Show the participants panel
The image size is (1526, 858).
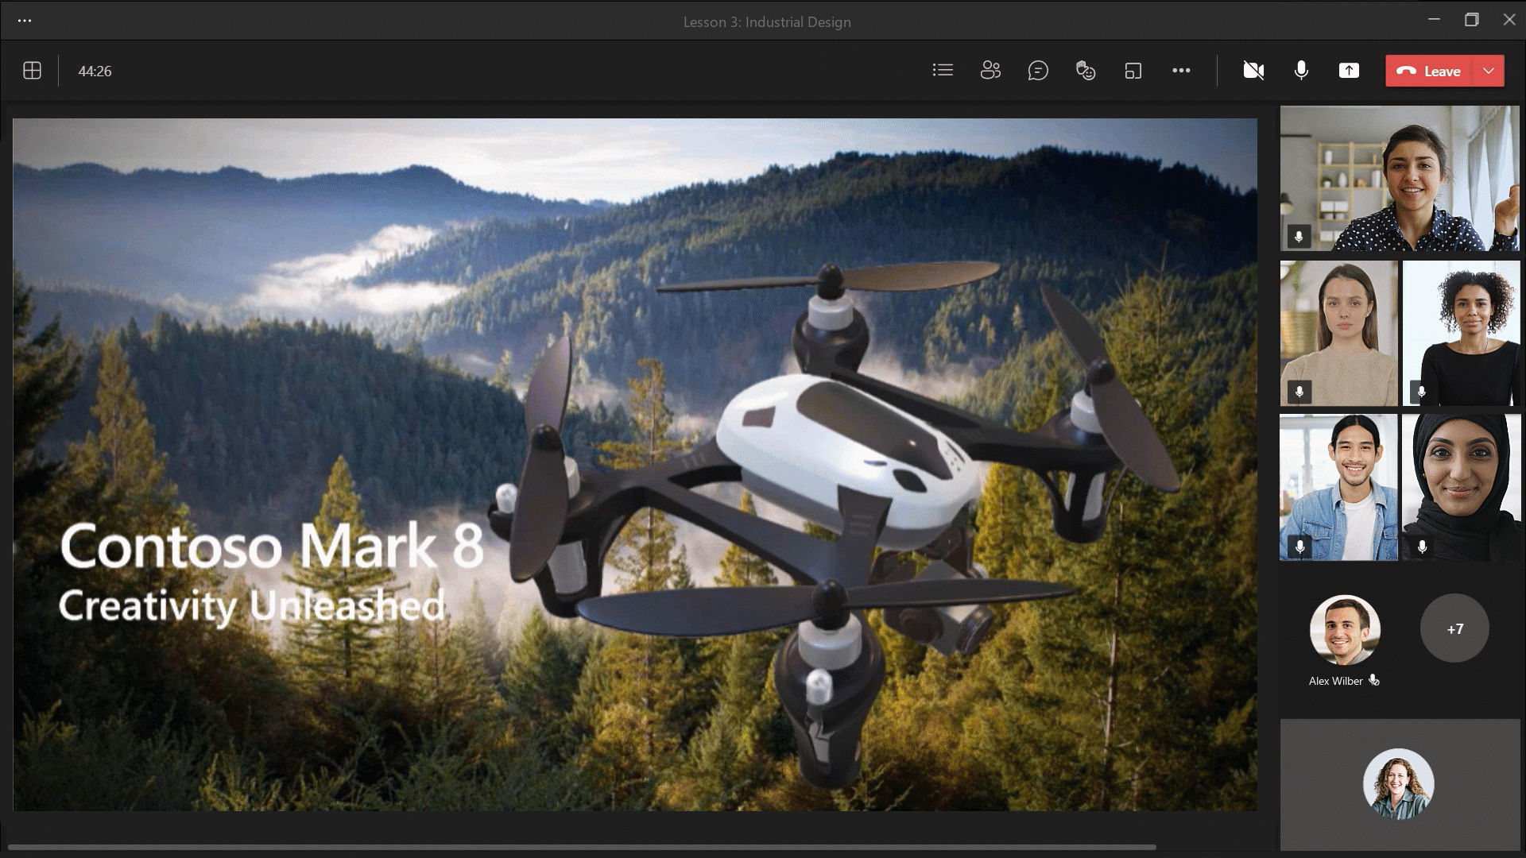(990, 71)
